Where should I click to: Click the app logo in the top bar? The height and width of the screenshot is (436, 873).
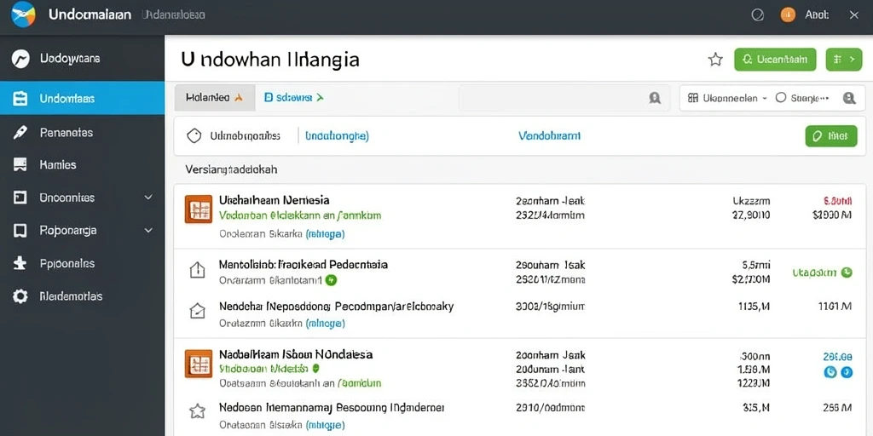coord(23,14)
